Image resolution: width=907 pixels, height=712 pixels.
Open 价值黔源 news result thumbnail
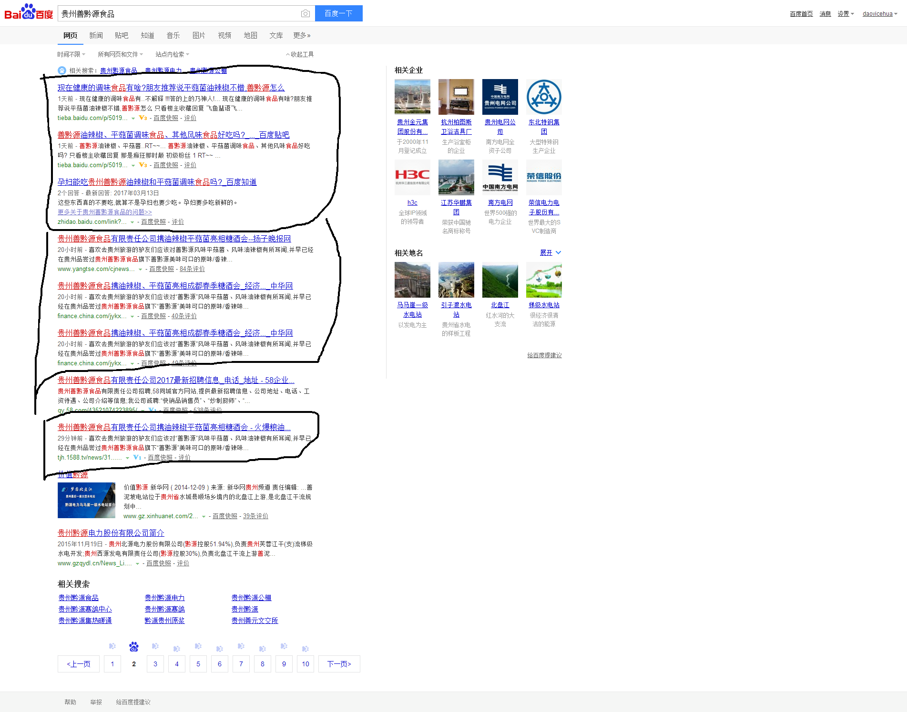86,500
